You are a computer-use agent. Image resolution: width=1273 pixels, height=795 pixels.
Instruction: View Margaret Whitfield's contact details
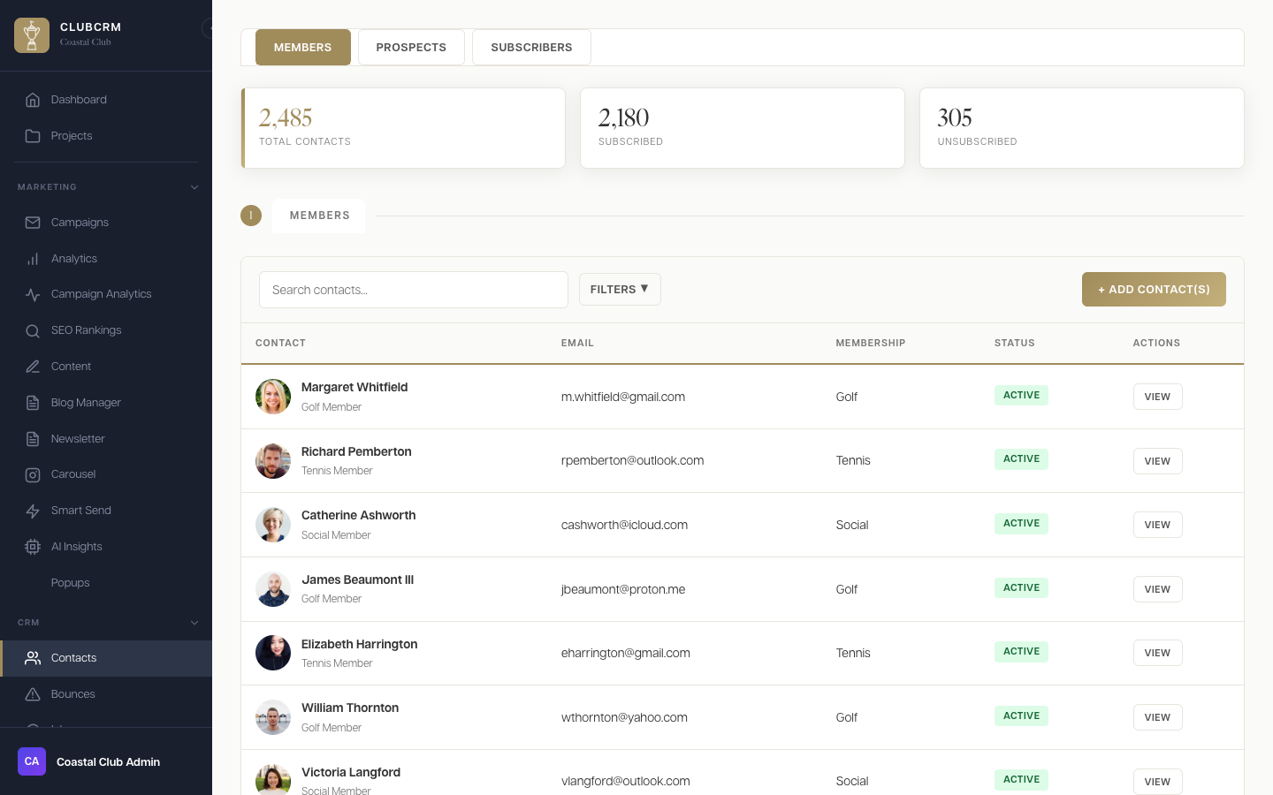coord(1157,397)
